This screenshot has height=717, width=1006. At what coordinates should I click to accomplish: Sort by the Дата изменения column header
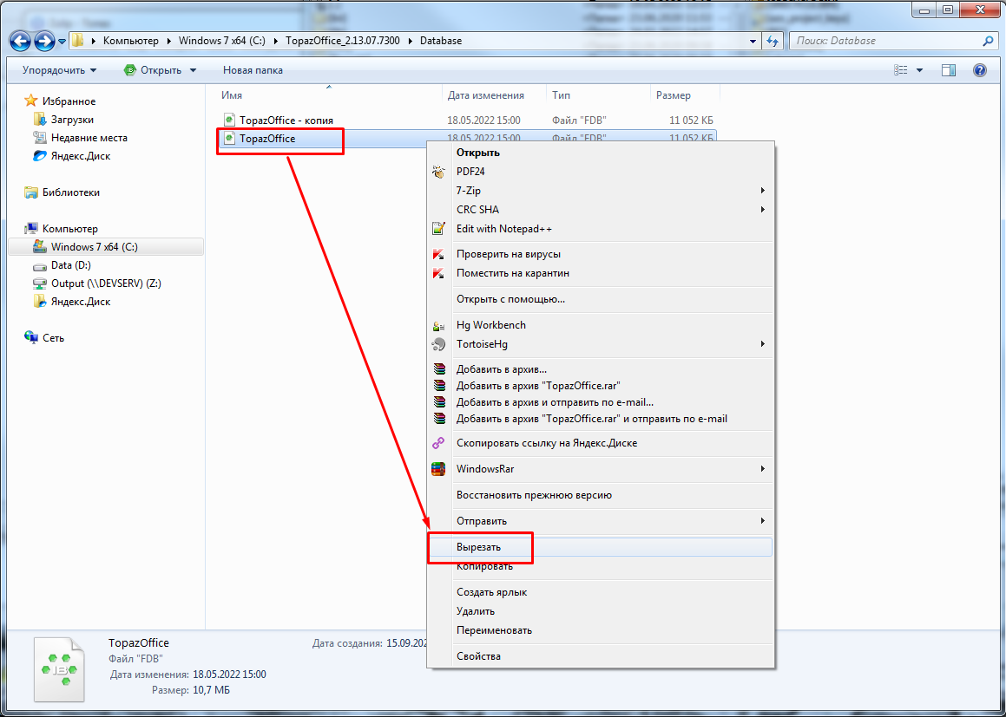point(495,95)
